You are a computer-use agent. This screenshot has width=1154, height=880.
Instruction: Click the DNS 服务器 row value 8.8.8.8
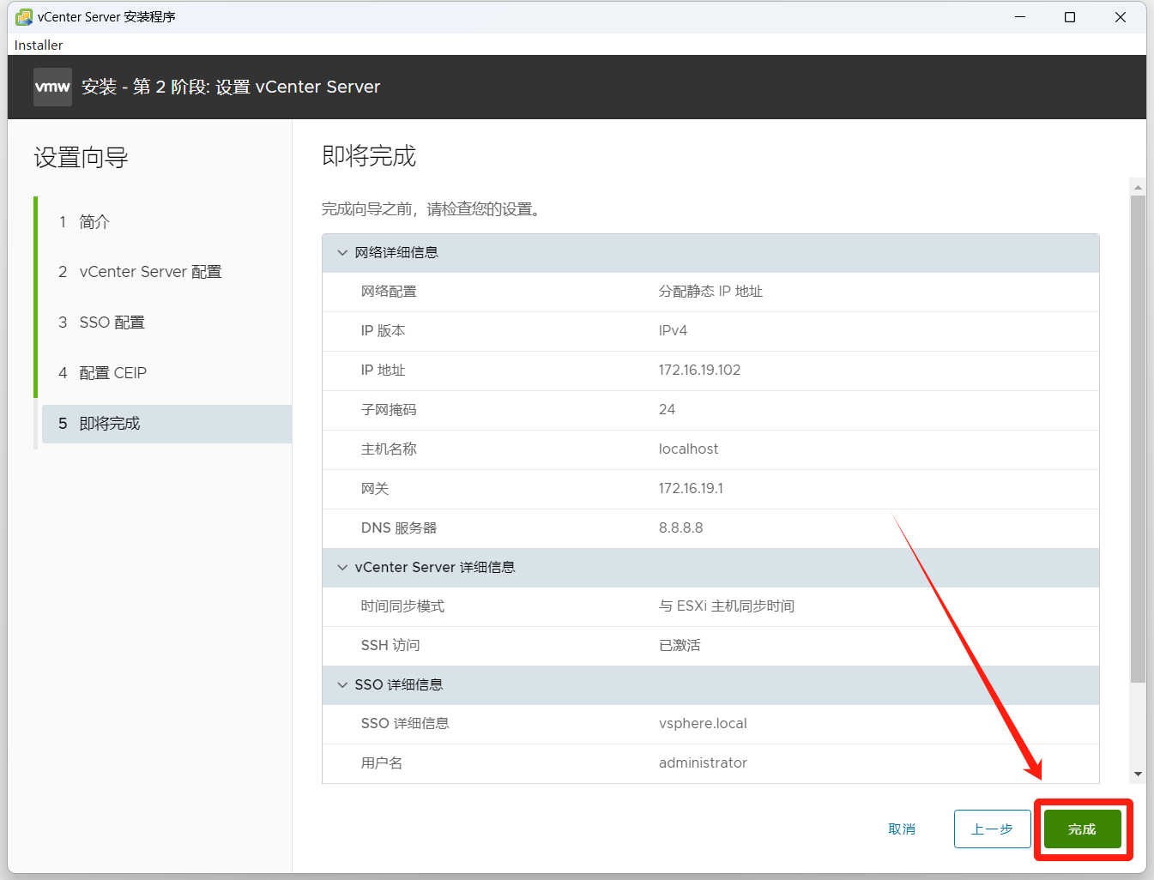coord(680,528)
